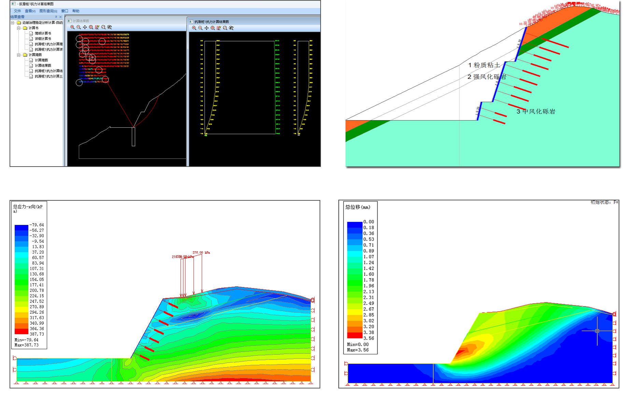
Task: Click zoom in icon in 计算结果图 window
Action: tap(72, 27)
